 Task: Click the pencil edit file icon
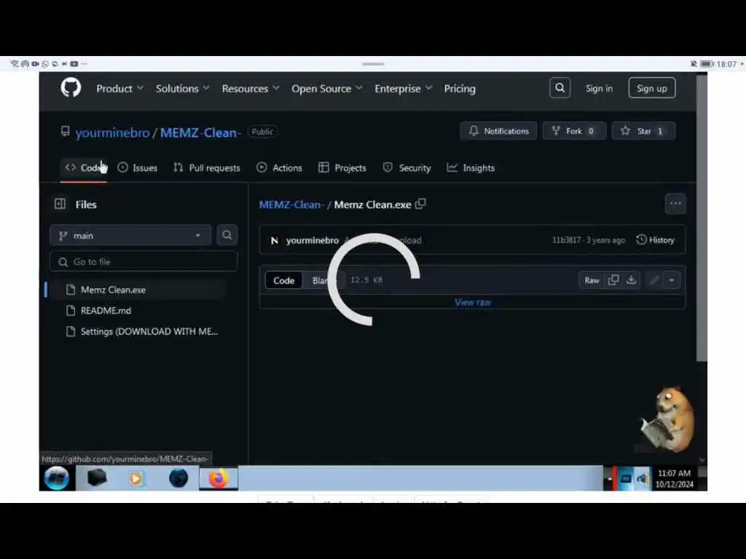click(654, 280)
